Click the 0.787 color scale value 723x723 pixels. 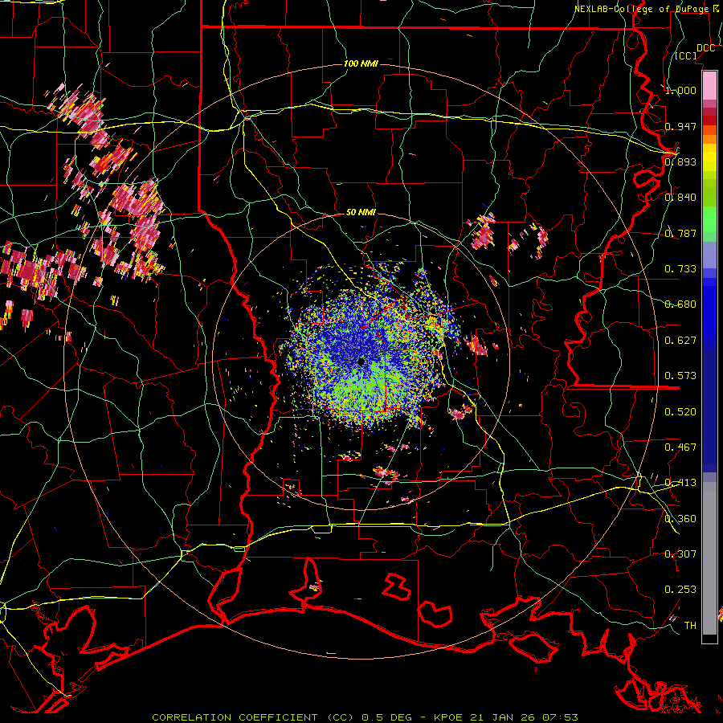click(680, 233)
